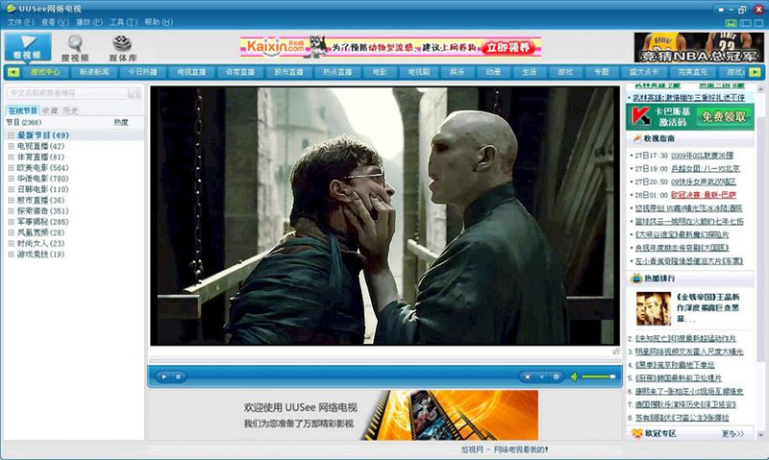Switch to the 在线节目 tab
Image resolution: width=769 pixels, height=460 pixels.
[22, 110]
